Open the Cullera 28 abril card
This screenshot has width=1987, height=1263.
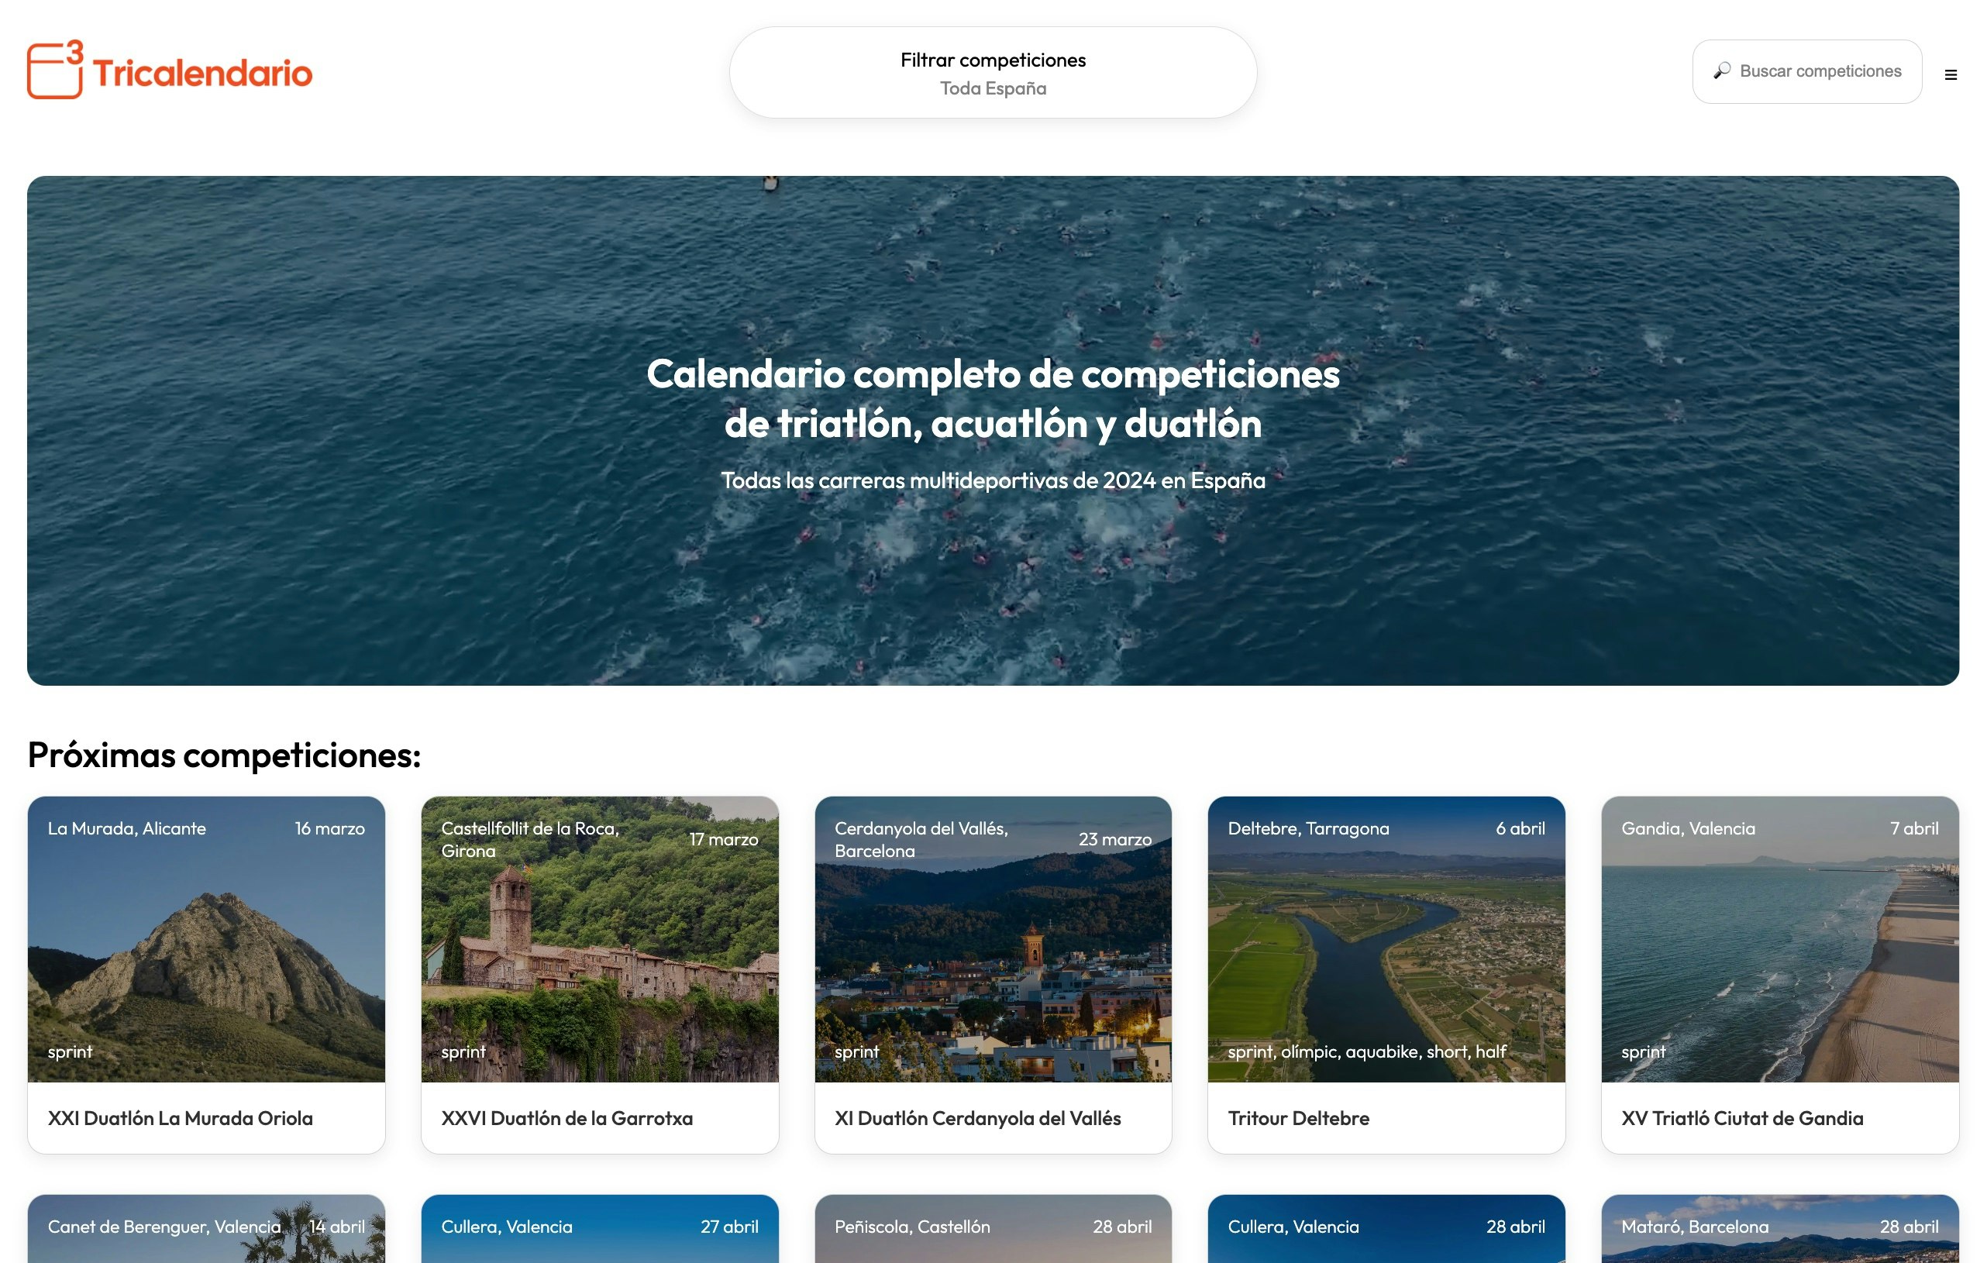tap(1386, 1229)
